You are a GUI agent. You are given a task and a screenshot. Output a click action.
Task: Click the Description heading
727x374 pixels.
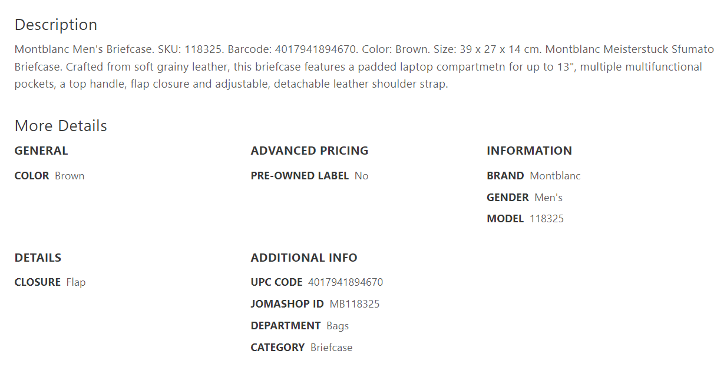click(x=56, y=25)
